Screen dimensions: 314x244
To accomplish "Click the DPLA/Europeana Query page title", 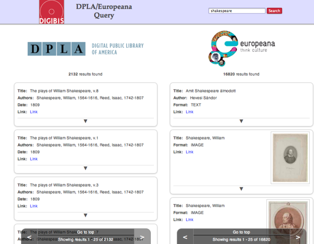I will pyautogui.click(x=104, y=11).
